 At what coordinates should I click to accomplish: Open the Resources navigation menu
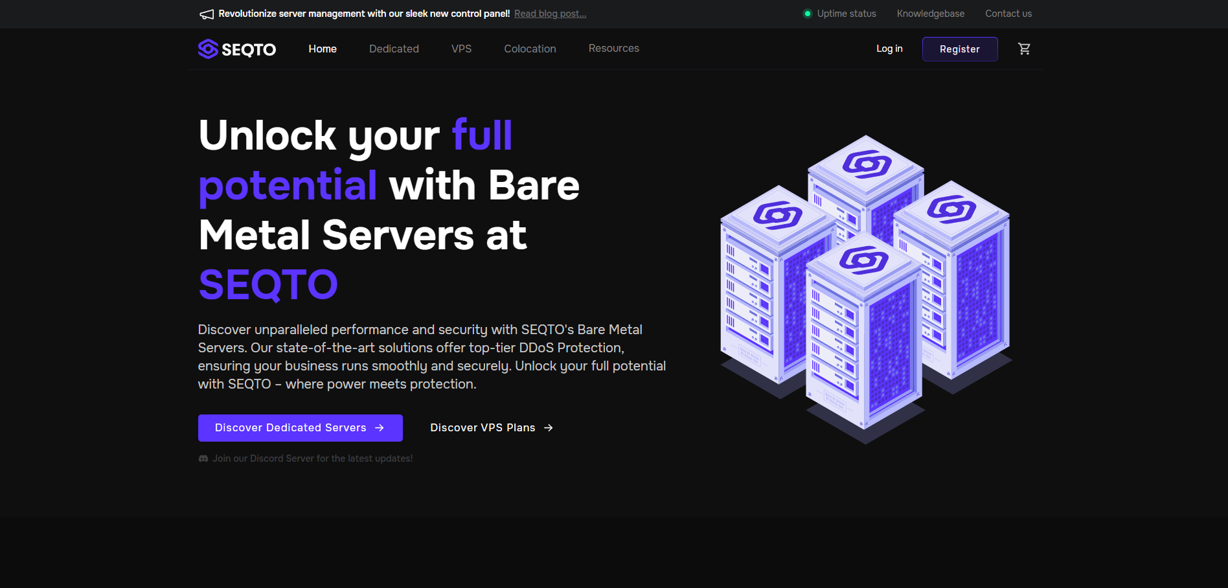tap(613, 49)
